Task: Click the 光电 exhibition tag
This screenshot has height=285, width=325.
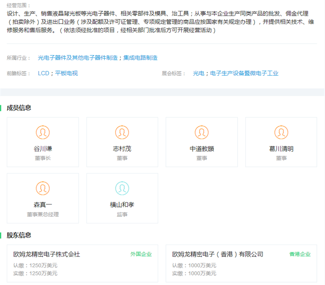Action: tap(198, 73)
